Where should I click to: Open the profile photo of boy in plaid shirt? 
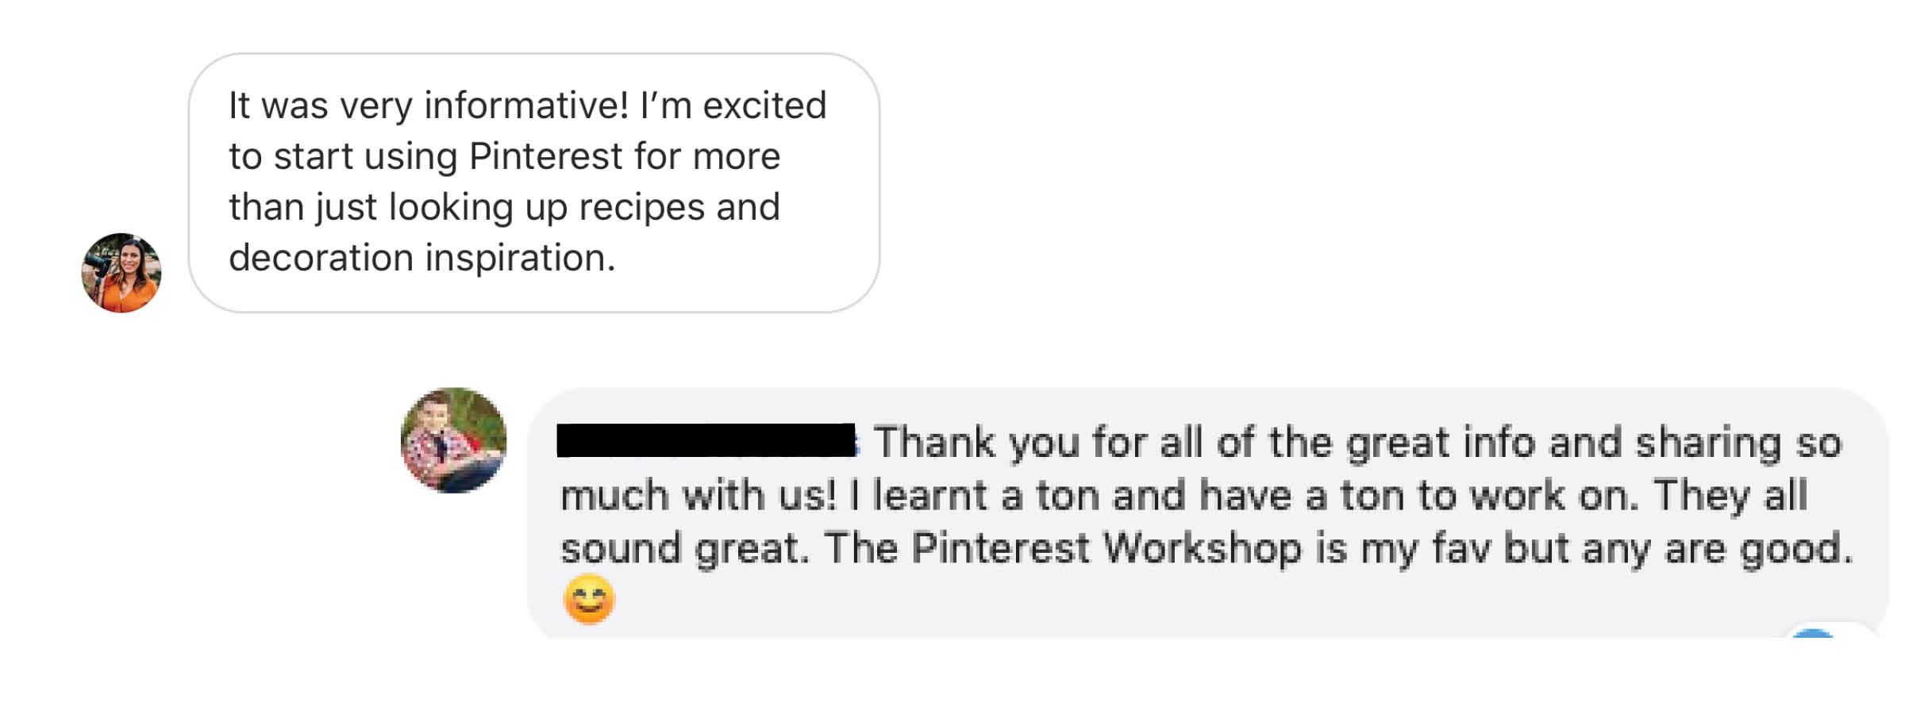tap(453, 440)
